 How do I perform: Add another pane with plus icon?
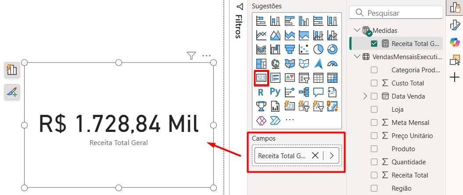pyautogui.click(x=455, y=78)
